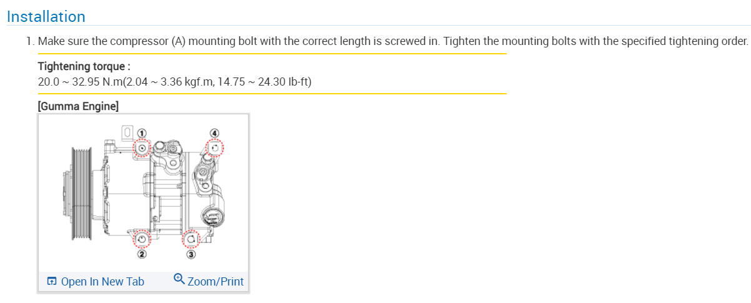Click the [Gumma Engine] caption
This screenshot has width=751, height=303.
(78, 106)
